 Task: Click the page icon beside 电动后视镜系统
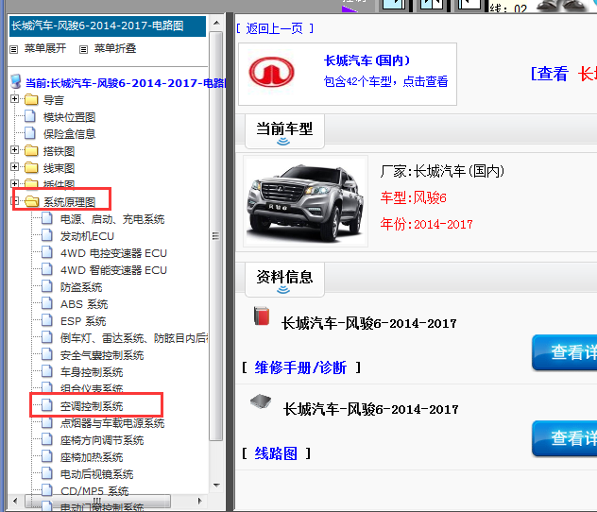point(47,473)
